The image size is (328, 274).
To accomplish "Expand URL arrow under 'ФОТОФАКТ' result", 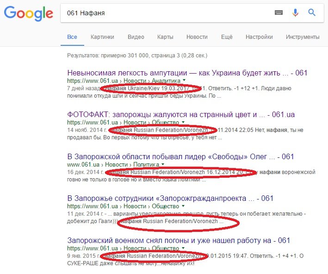I will pos(183,122).
